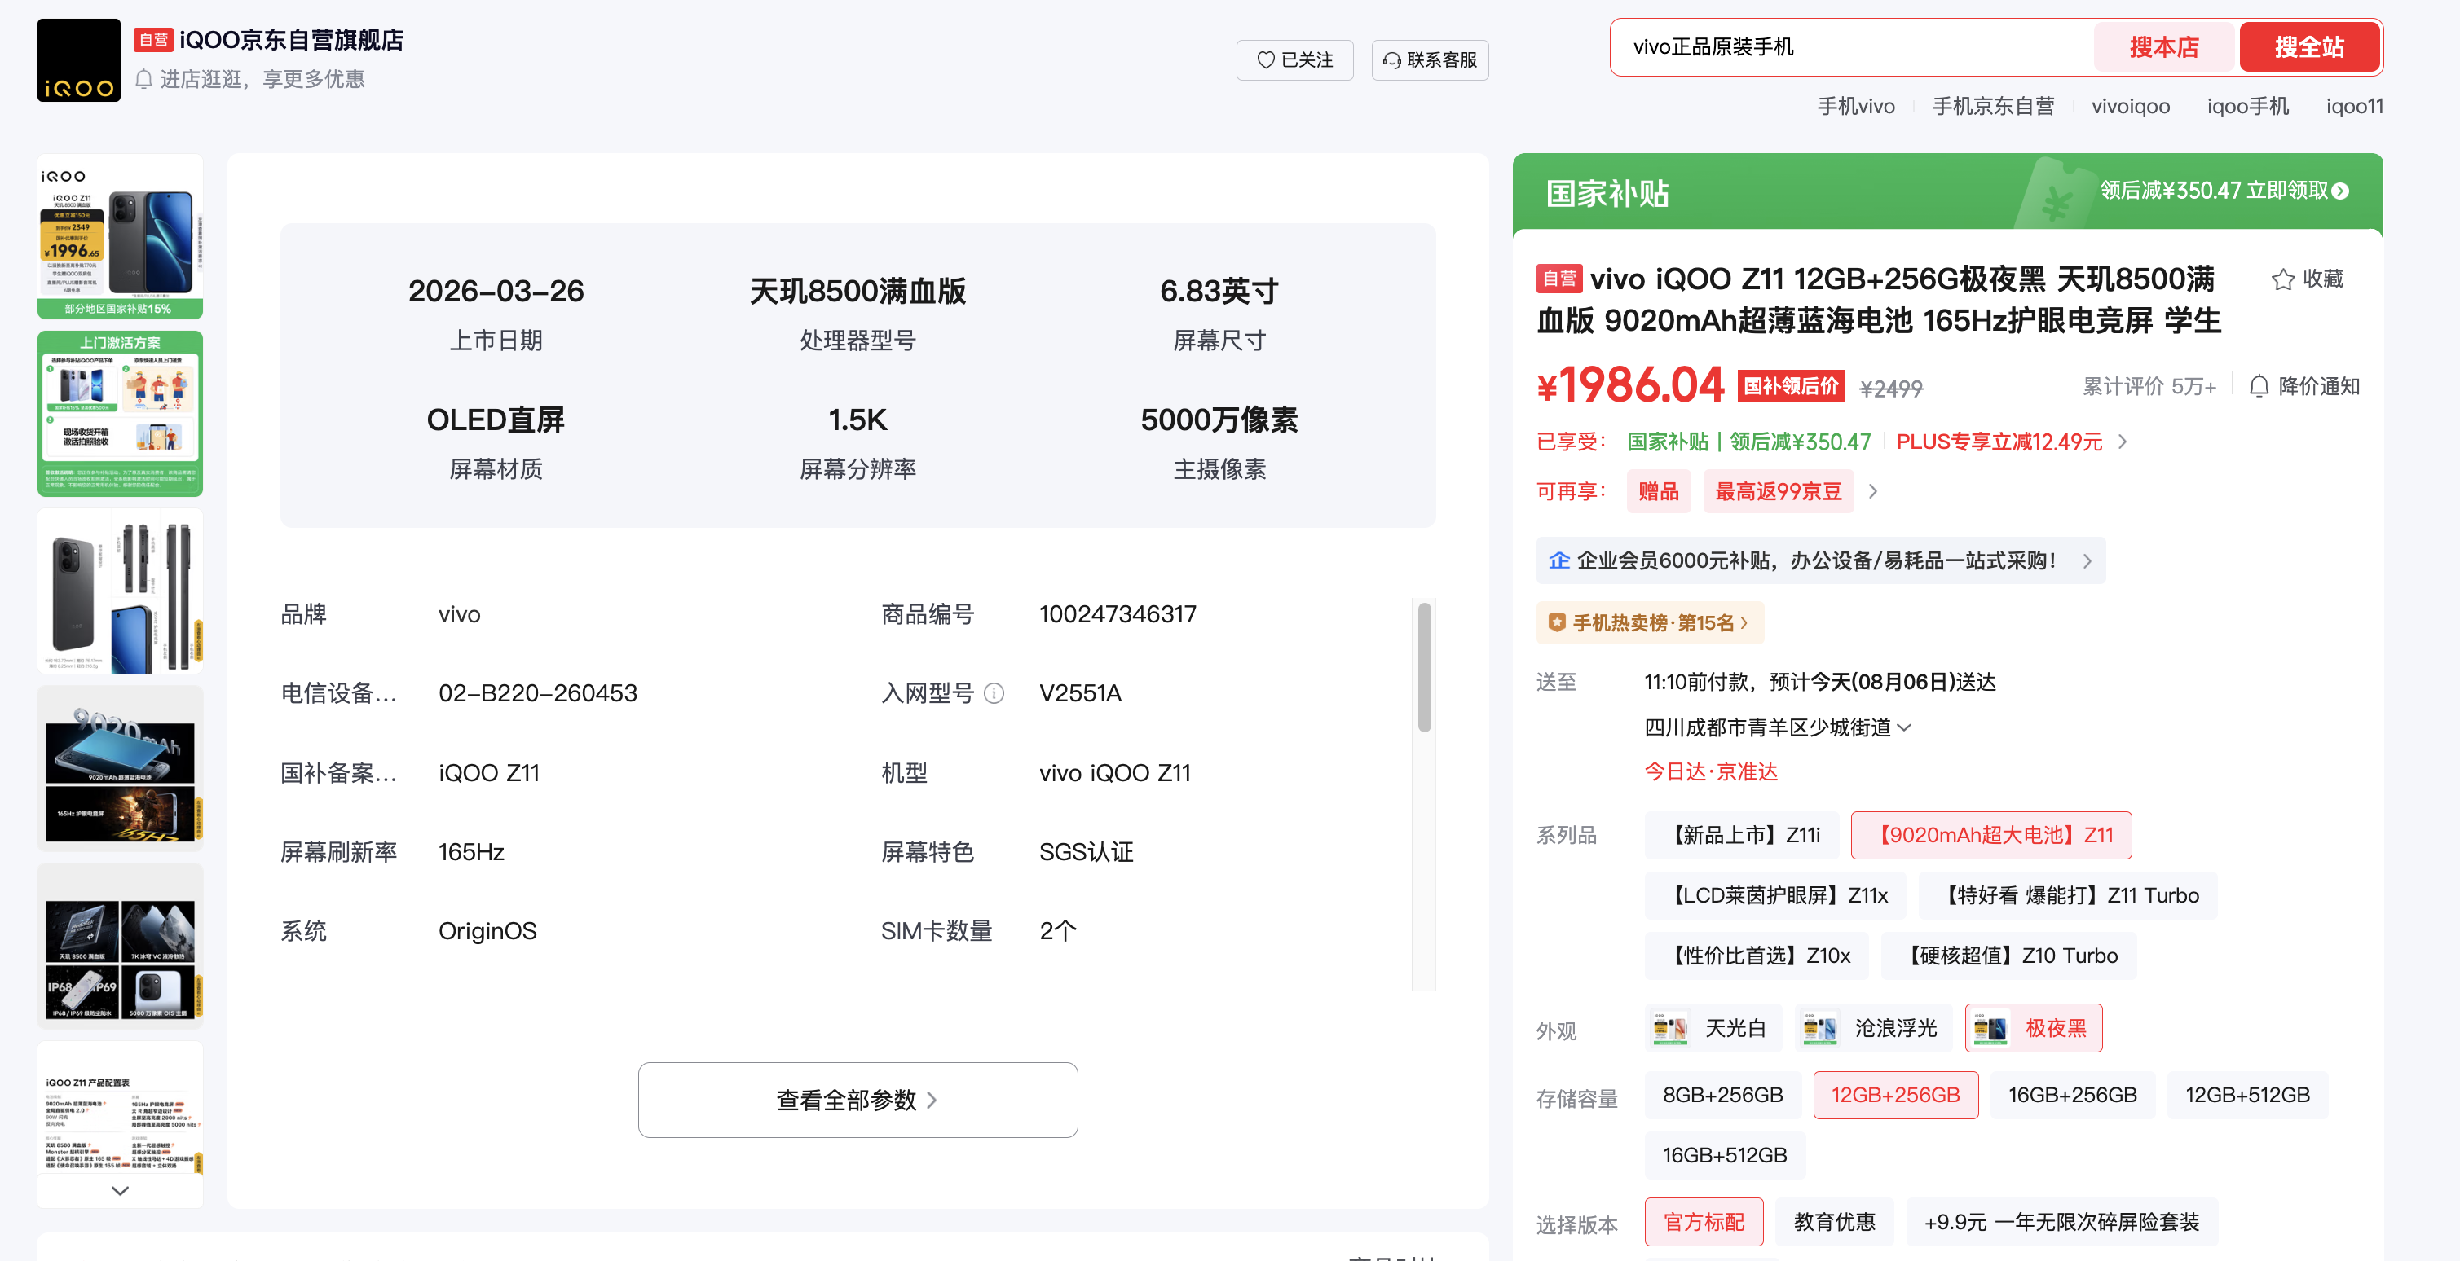Select the 16GB+256GB storage option
The width and height of the screenshot is (2460, 1261).
[2072, 1095]
